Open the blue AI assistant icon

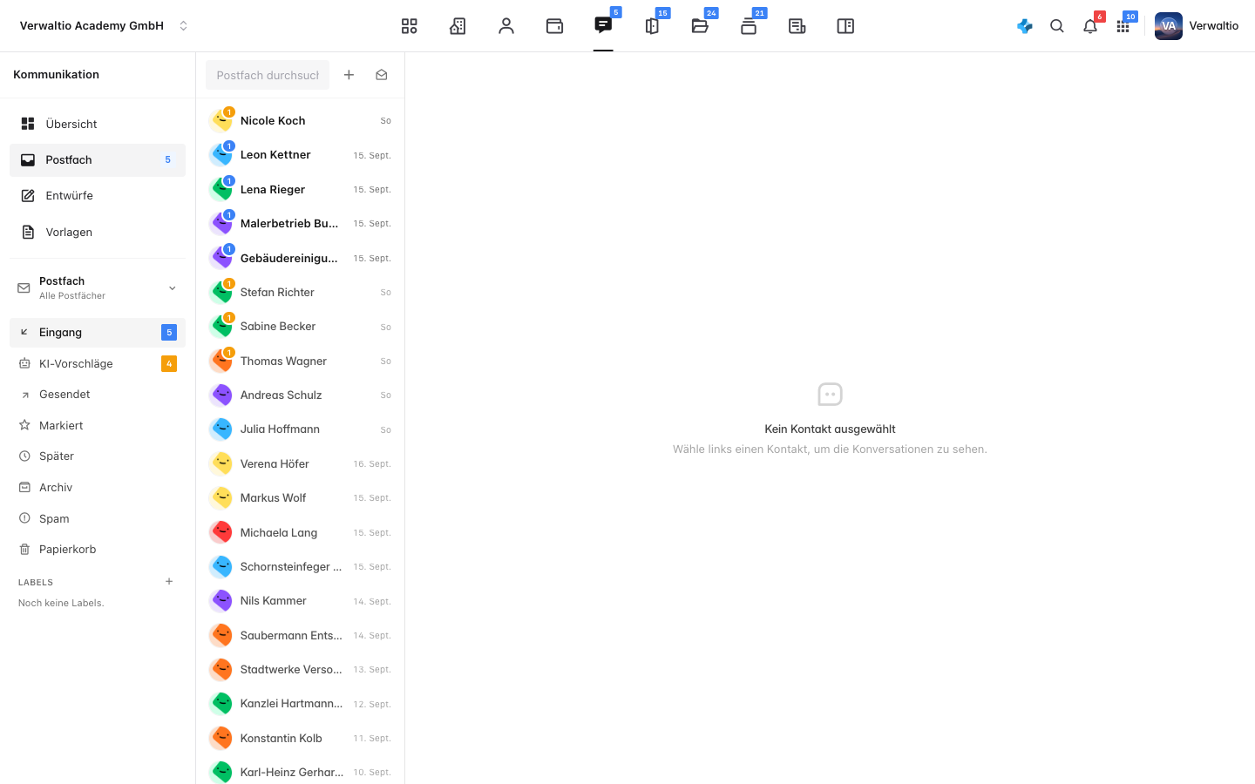1025,26
